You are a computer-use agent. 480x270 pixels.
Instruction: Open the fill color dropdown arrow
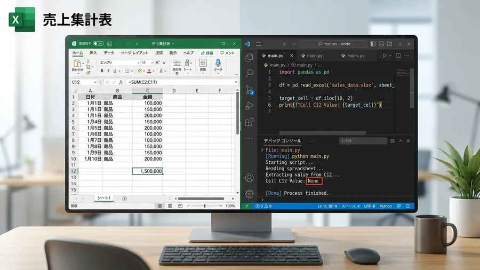[x=144, y=71]
